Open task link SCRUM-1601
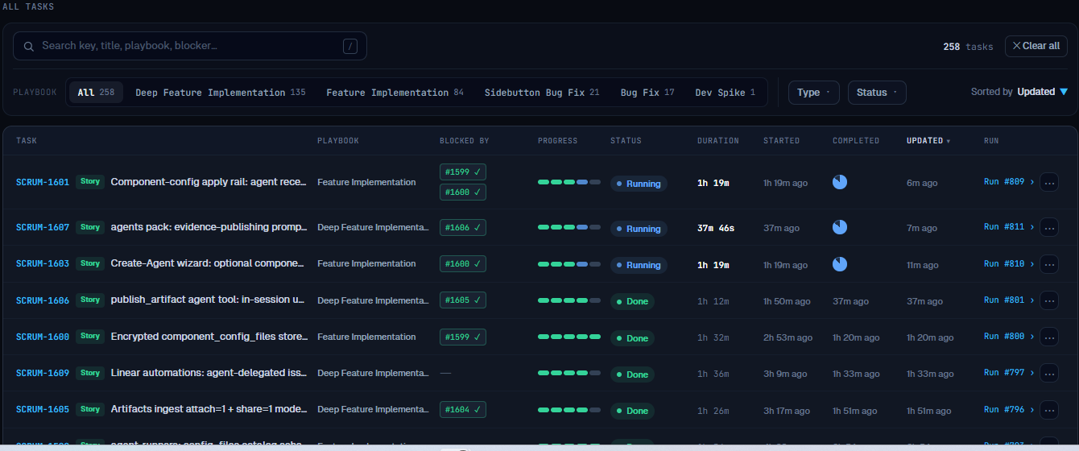Screen dimensions: 1079x451 coord(43,182)
